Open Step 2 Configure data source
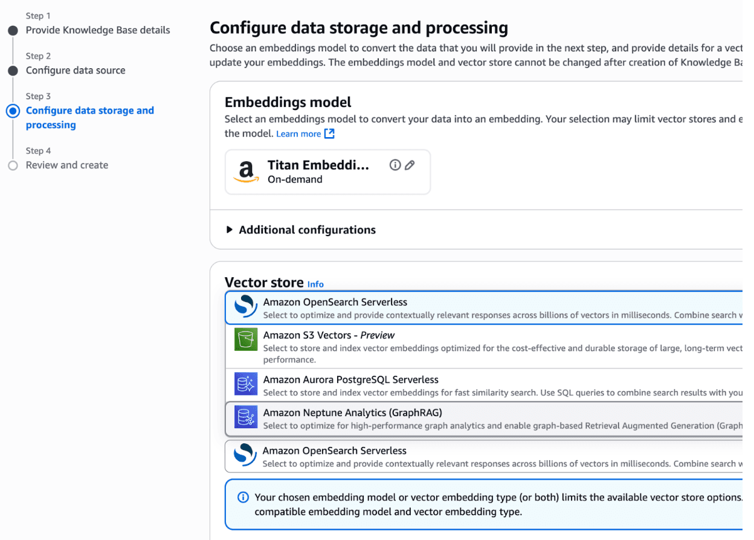The height and width of the screenshot is (540, 754). [x=76, y=70]
